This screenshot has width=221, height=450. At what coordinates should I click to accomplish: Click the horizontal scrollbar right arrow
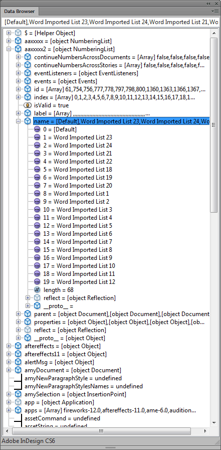click(205, 431)
